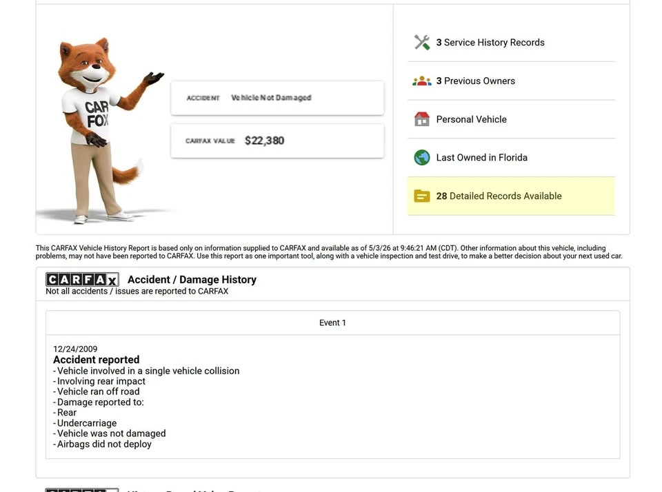This screenshot has width=662, height=492.
Task: Click the Event 1 header
Action: tap(332, 322)
